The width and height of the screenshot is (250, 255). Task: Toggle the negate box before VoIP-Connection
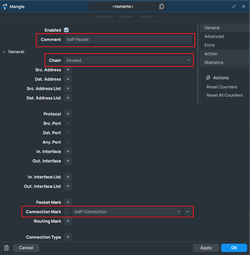[x=67, y=212]
